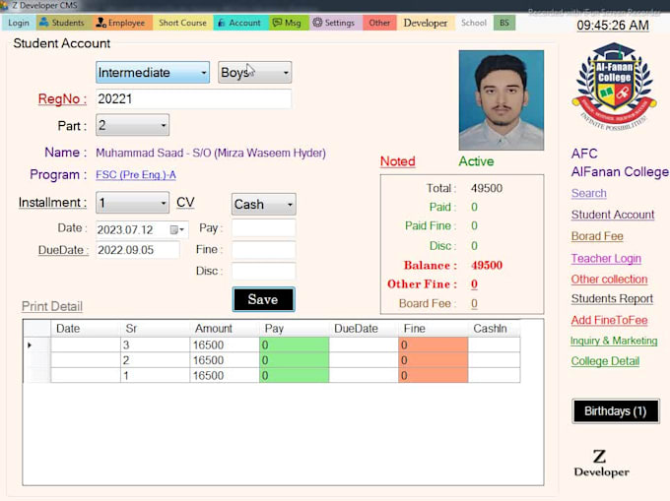Click the Z Developer logo

click(601, 463)
